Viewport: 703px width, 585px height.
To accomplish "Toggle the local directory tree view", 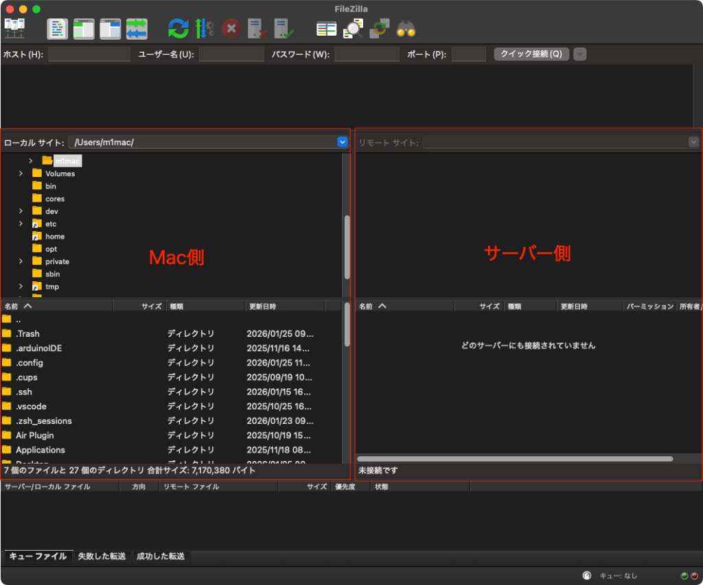I will 84,29.
